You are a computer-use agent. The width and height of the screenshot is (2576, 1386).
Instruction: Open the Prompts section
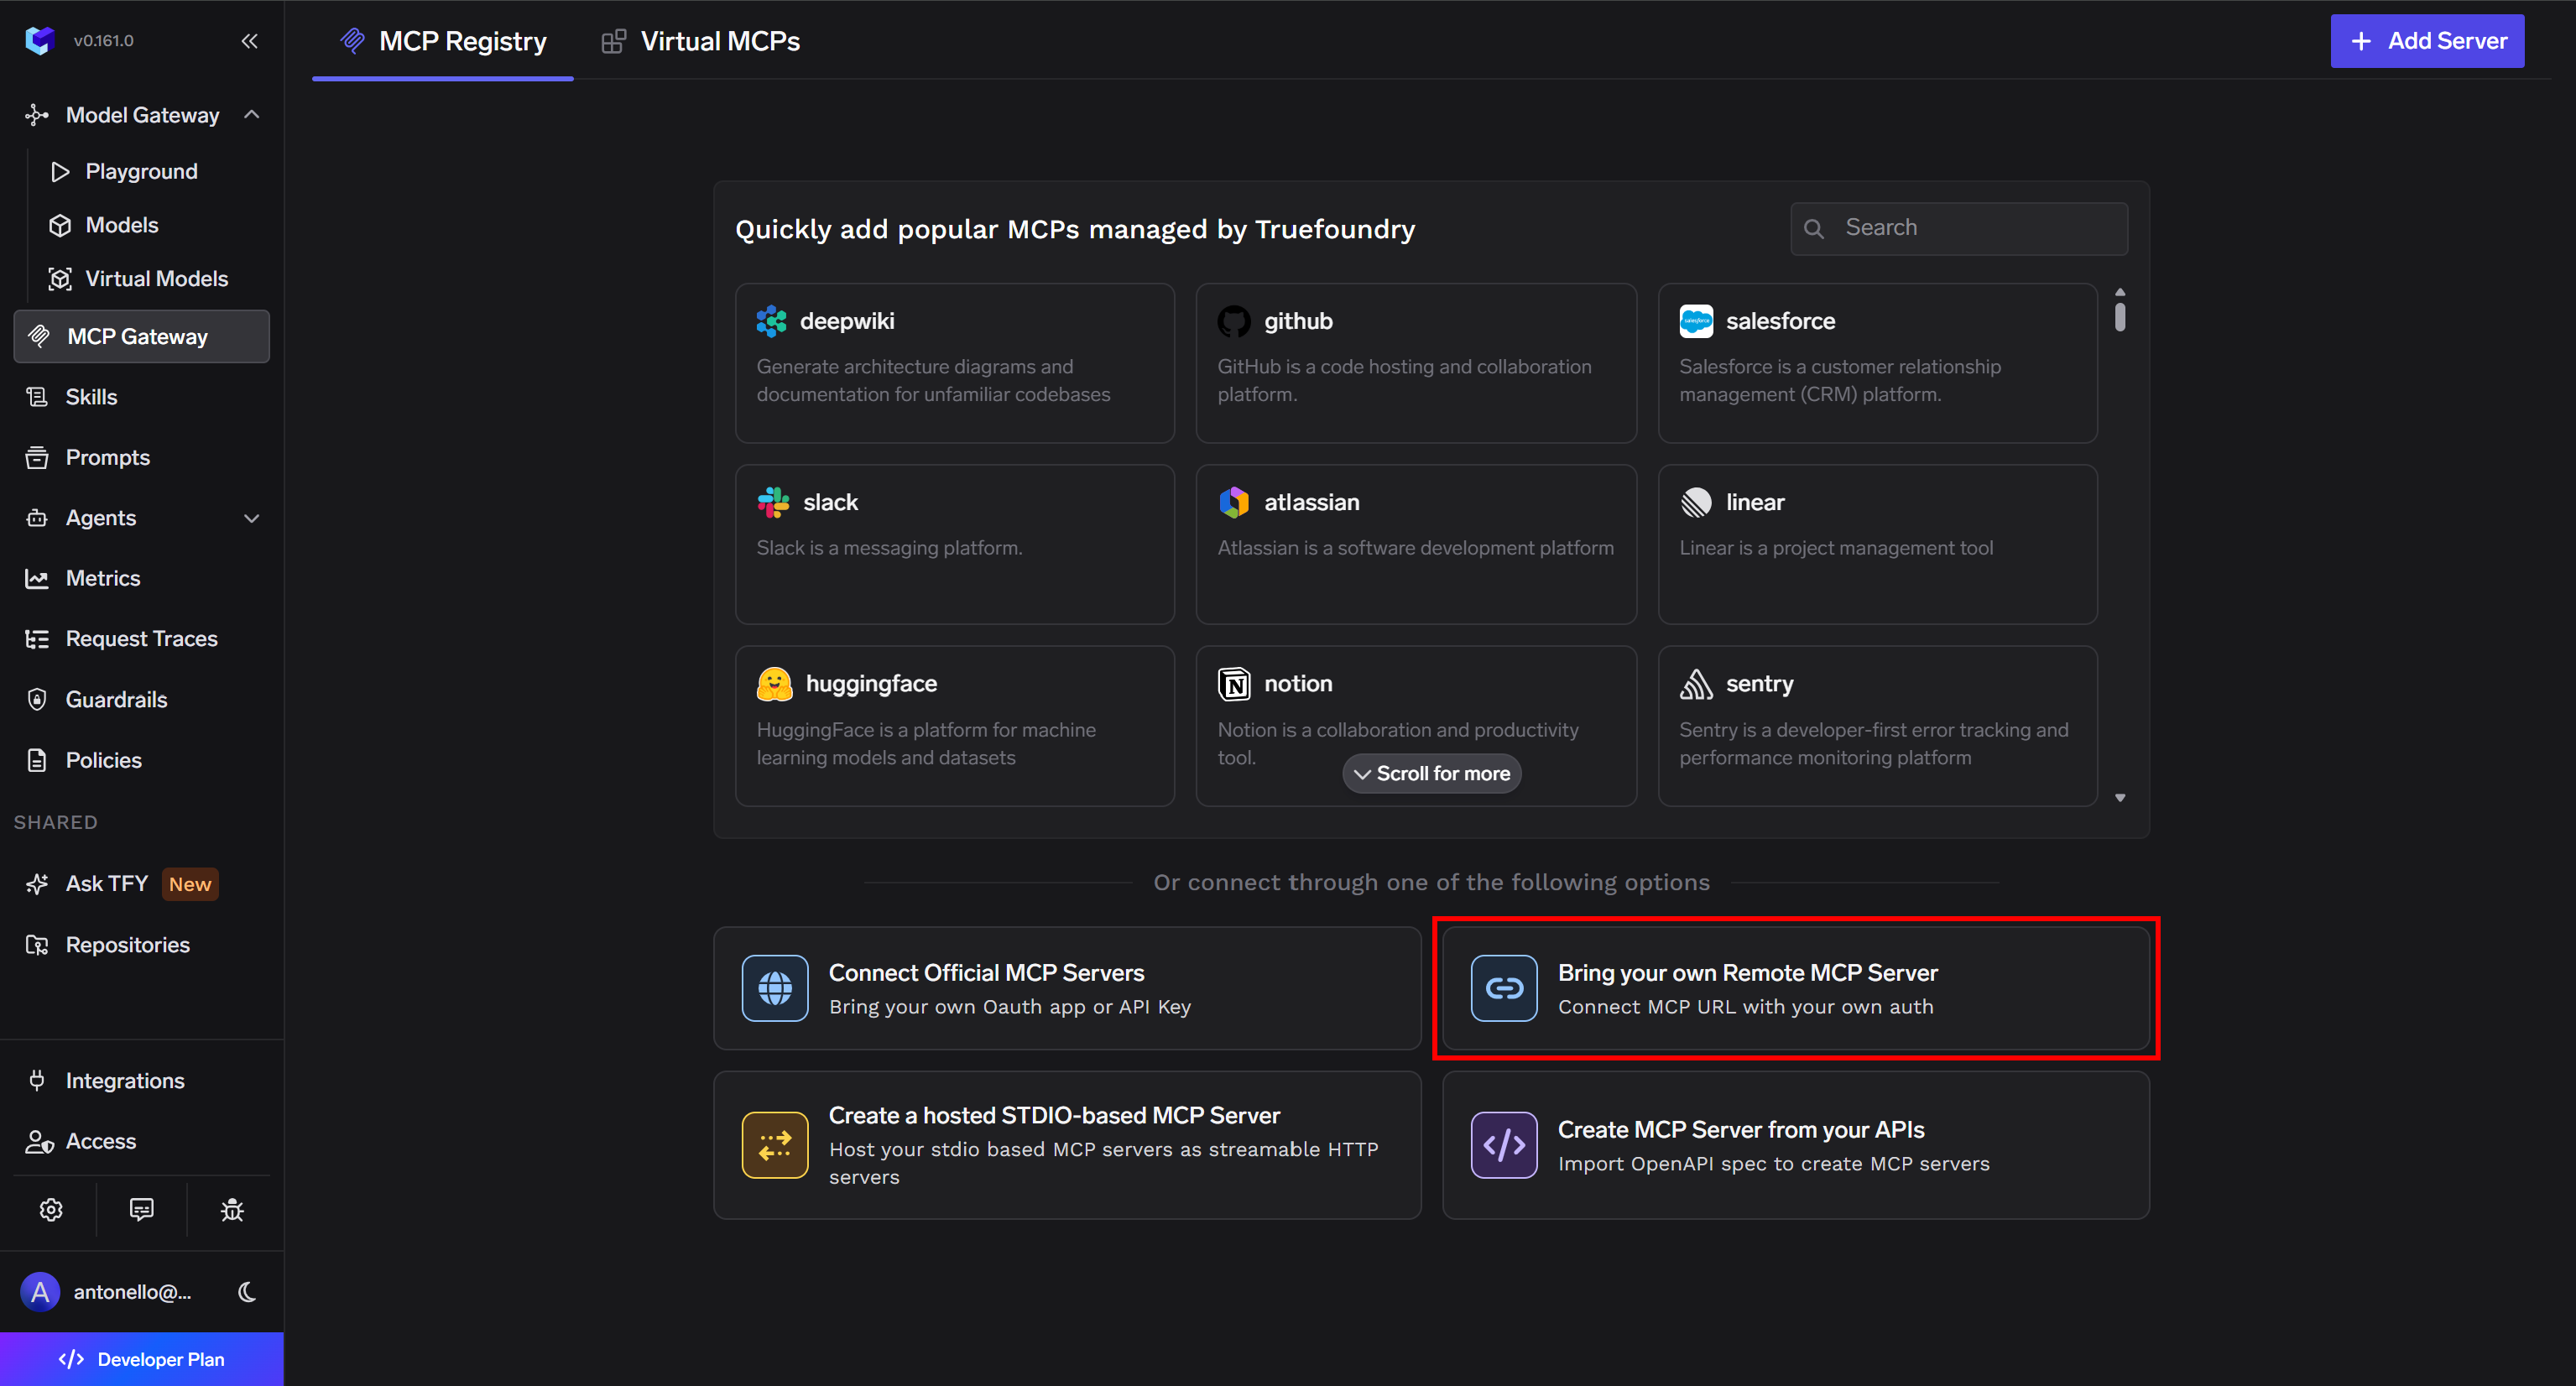tap(107, 457)
